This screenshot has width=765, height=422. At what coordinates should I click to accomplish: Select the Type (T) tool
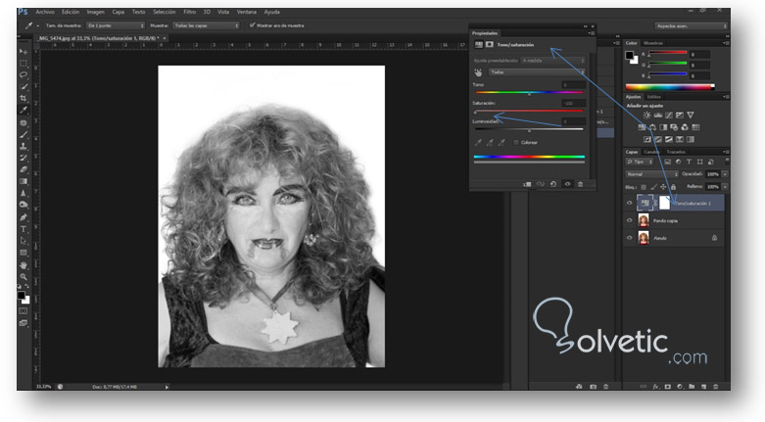point(24,229)
